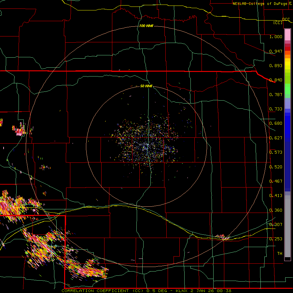The width and height of the screenshot is (293, 293).
Task: Click the [CC] product label
Action: (278, 22)
